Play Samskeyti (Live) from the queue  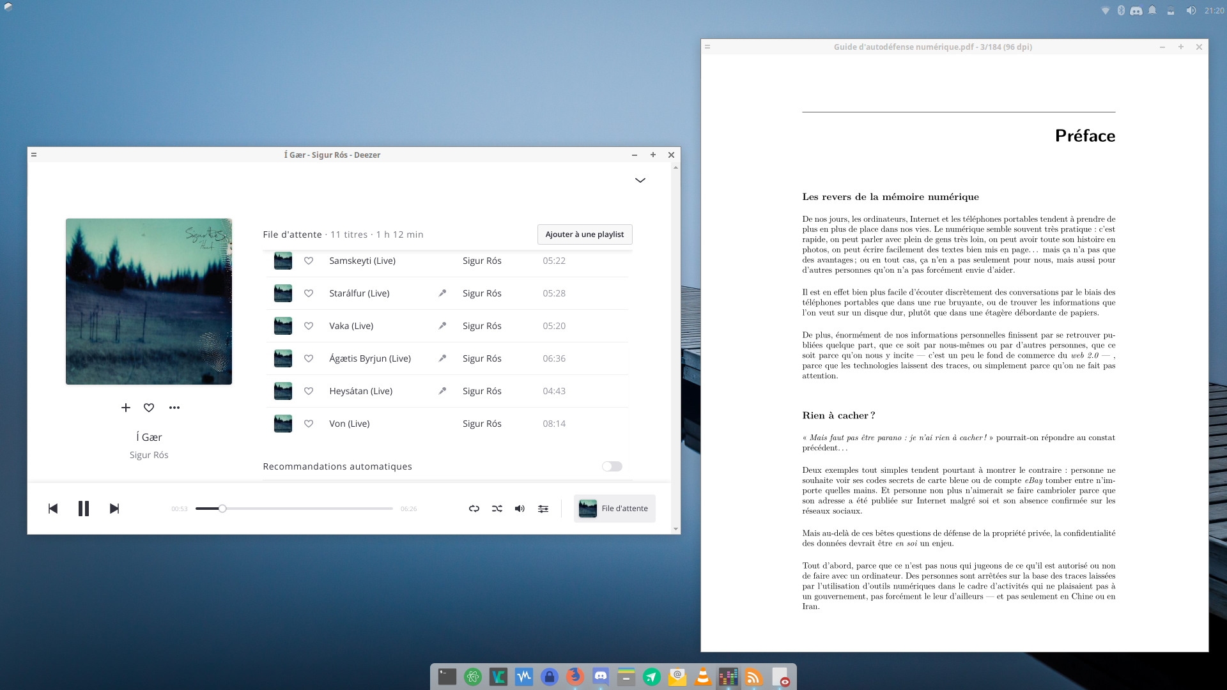tap(362, 261)
